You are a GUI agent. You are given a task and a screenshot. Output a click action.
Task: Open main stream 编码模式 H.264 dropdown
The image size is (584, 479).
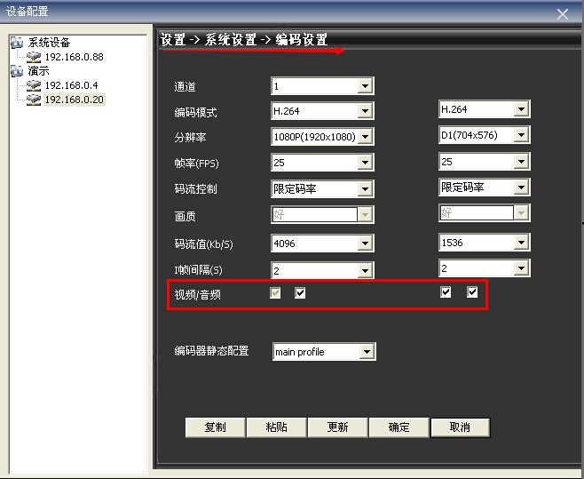[322, 111]
